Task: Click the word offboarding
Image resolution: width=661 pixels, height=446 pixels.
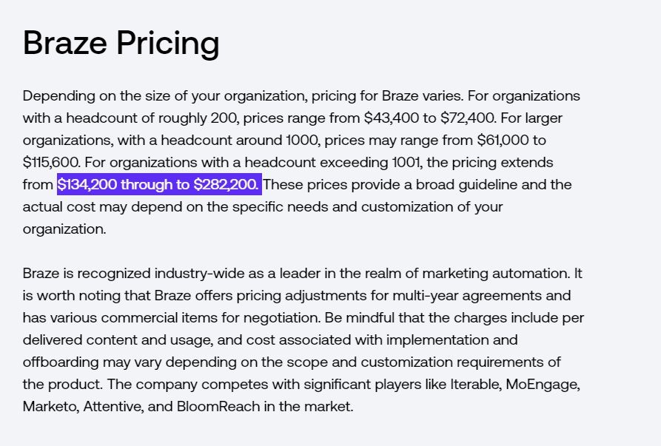Action: (x=59, y=362)
